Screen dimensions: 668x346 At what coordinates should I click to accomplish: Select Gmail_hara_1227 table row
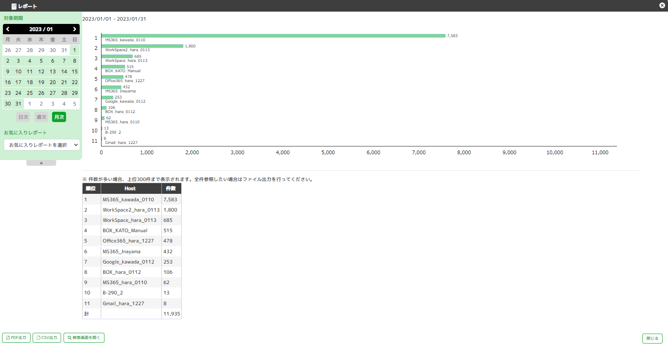(132, 304)
